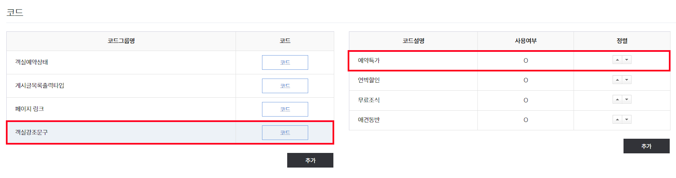This screenshot has width=676, height=178.
Task: Click down arrow for 연박할인 row
Action: pyautogui.click(x=627, y=80)
